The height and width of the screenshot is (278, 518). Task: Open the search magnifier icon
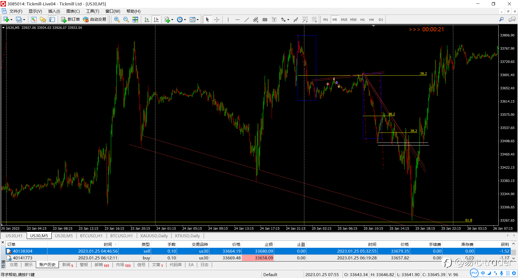[501, 19]
